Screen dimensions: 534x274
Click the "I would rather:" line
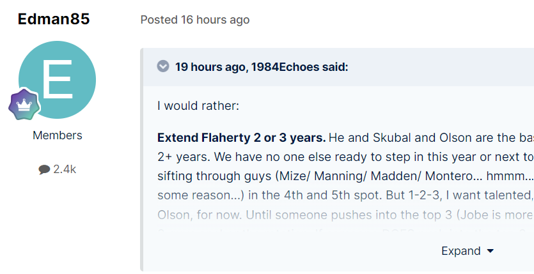[198, 105]
